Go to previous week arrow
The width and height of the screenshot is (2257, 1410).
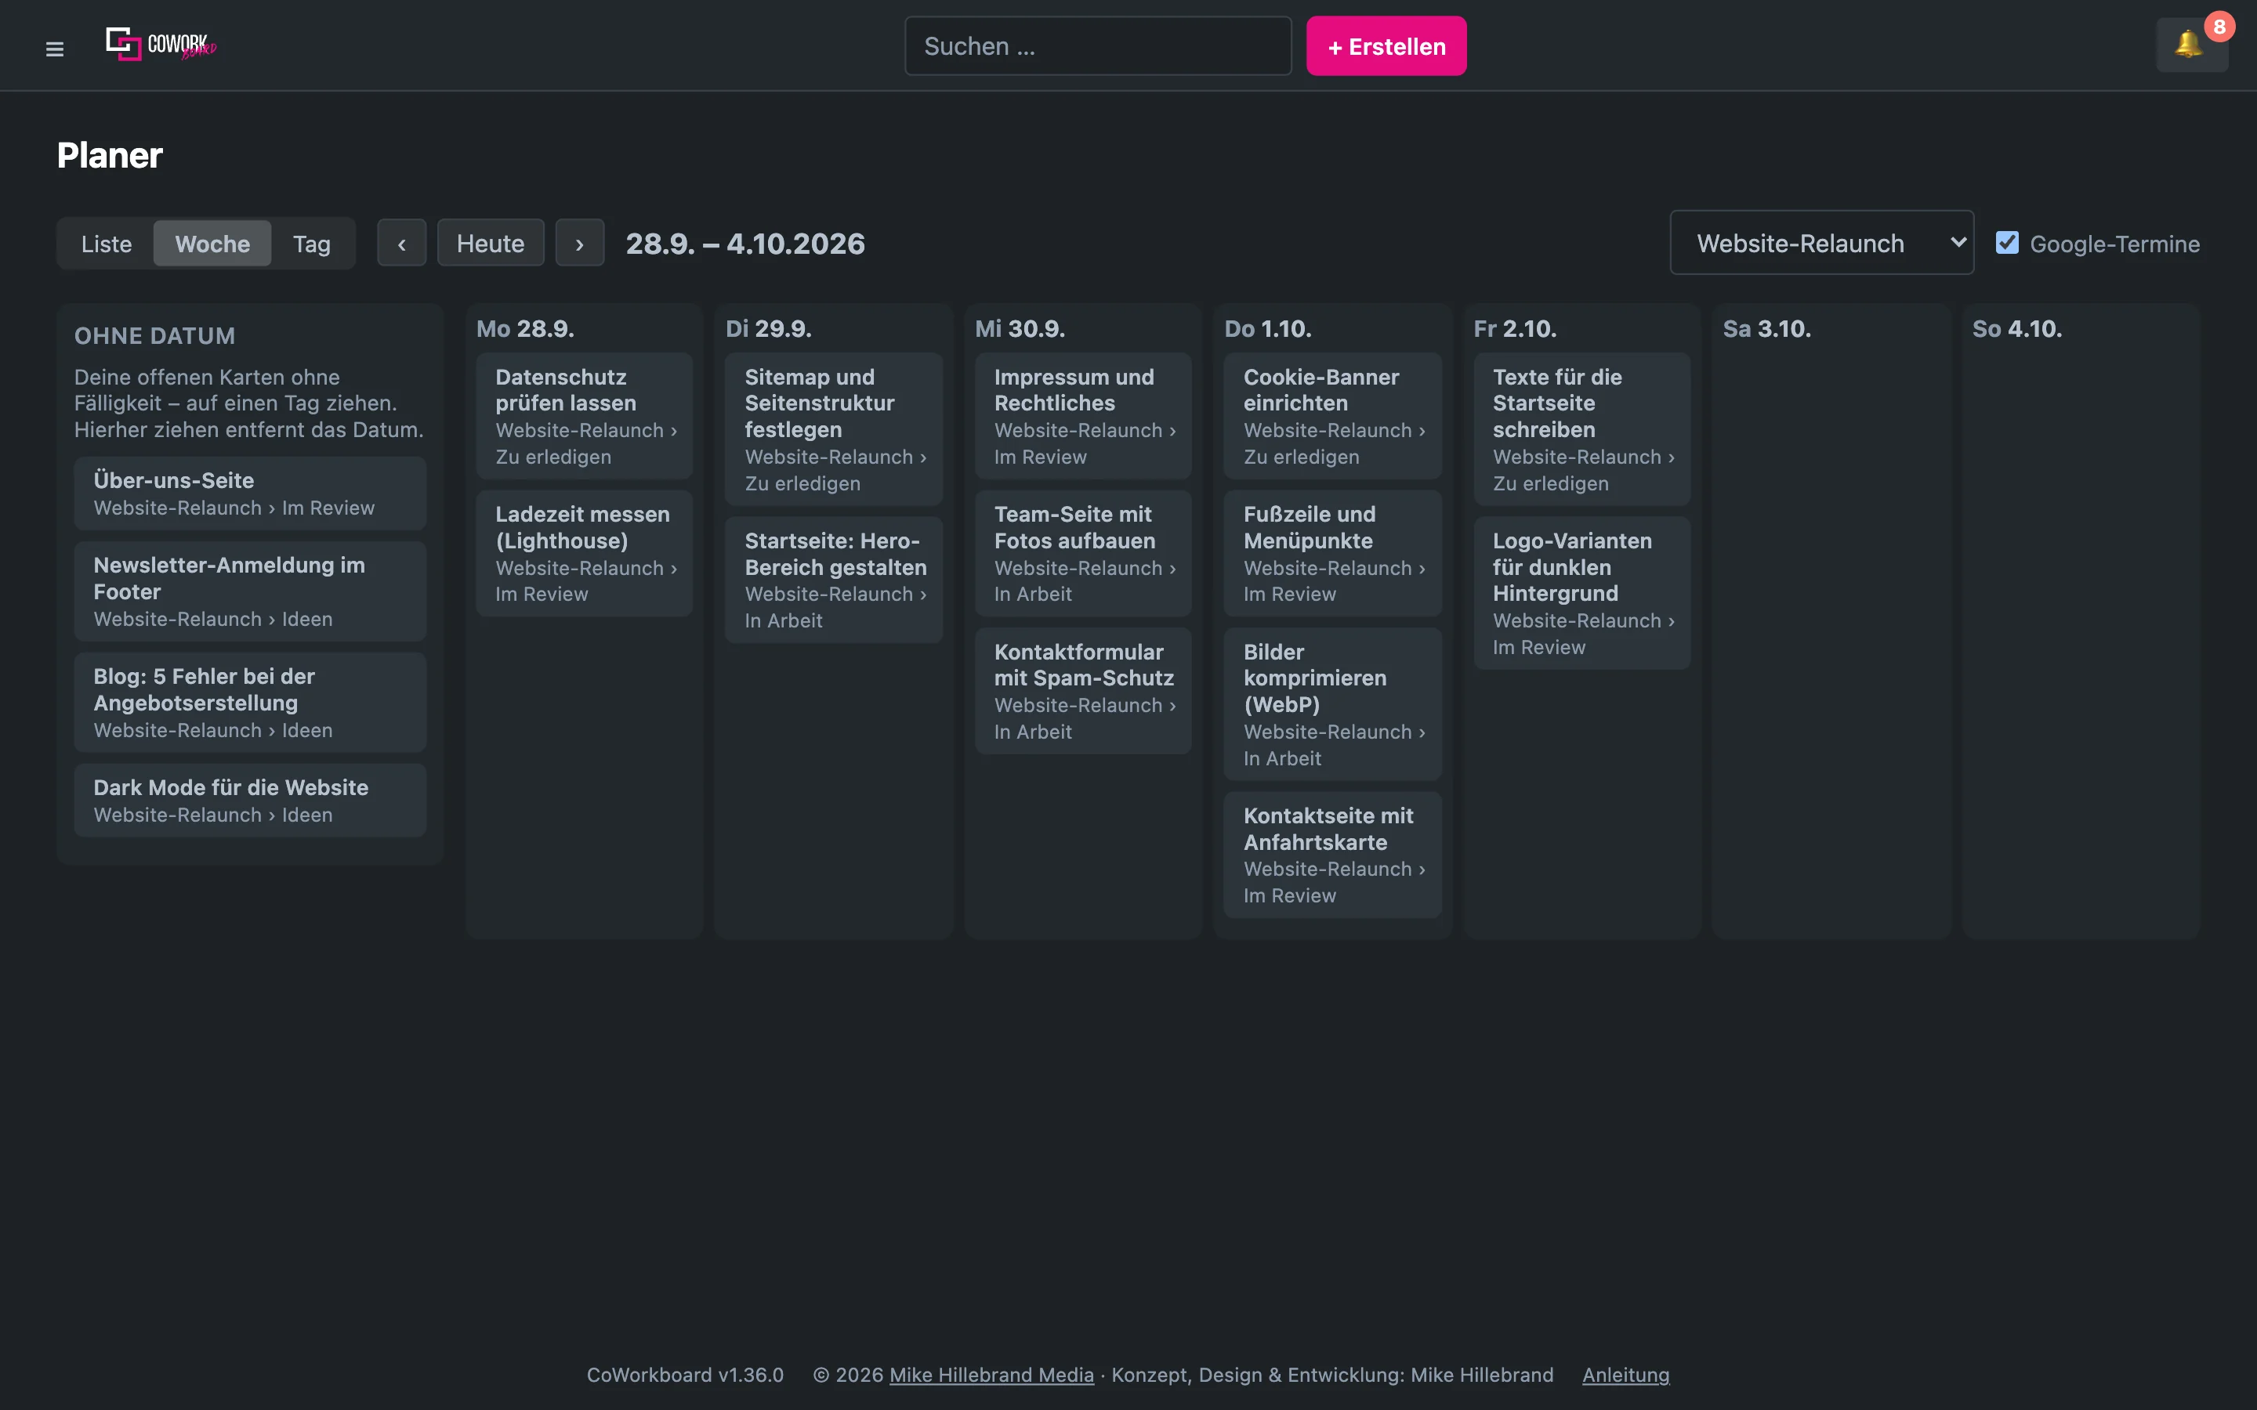(401, 244)
